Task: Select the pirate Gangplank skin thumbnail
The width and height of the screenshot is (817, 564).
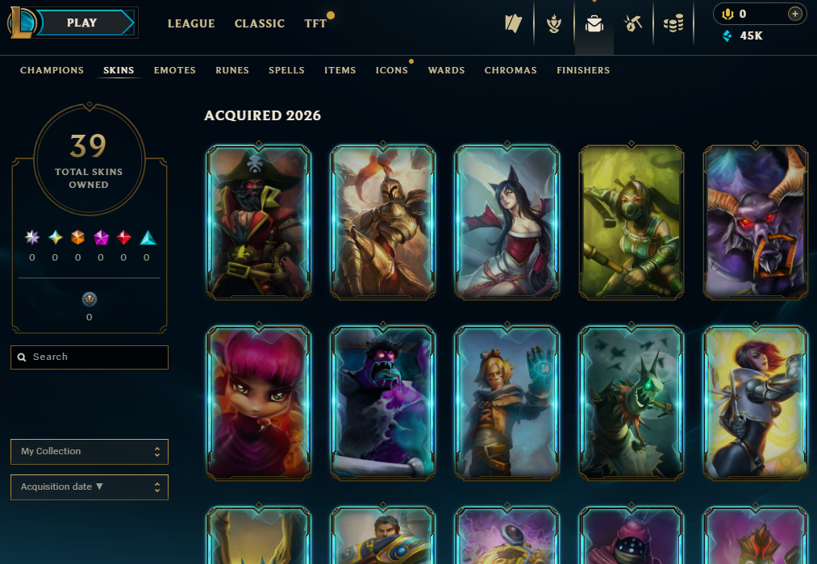Action: point(259,222)
